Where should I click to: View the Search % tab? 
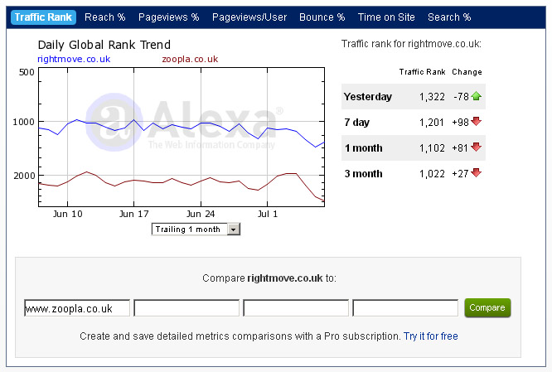tap(449, 17)
